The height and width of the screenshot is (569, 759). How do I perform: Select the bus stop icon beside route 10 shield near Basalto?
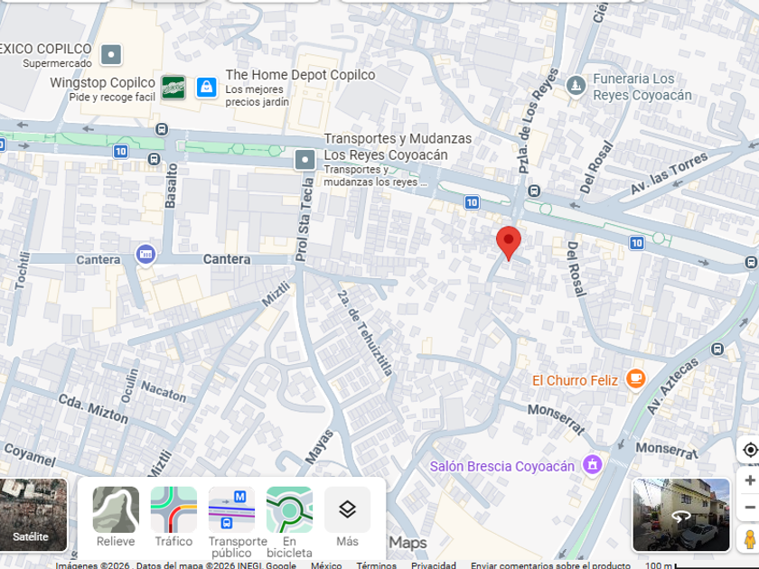154,159
